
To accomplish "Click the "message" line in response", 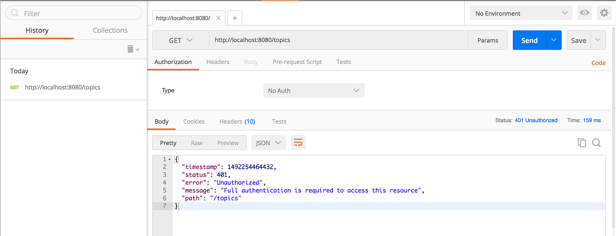I will 303,190.
